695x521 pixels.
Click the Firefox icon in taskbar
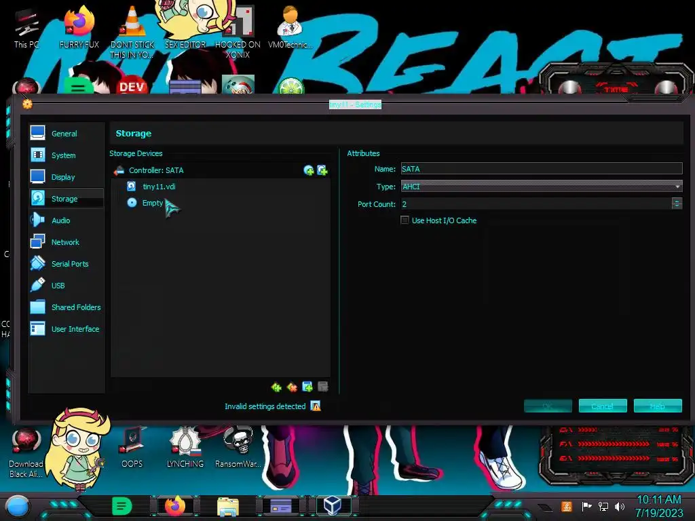coord(175,506)
